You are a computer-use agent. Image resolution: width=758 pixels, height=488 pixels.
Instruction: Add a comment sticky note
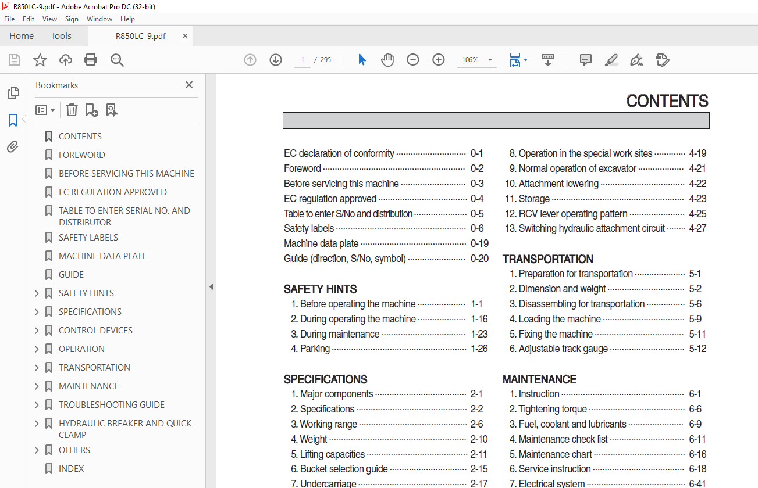pos(586,60)
